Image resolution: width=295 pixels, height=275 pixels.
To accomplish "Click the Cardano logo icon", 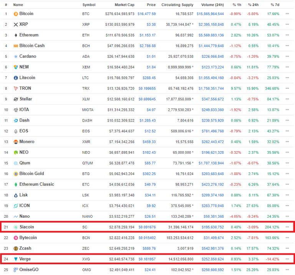I will coord(16,57).
